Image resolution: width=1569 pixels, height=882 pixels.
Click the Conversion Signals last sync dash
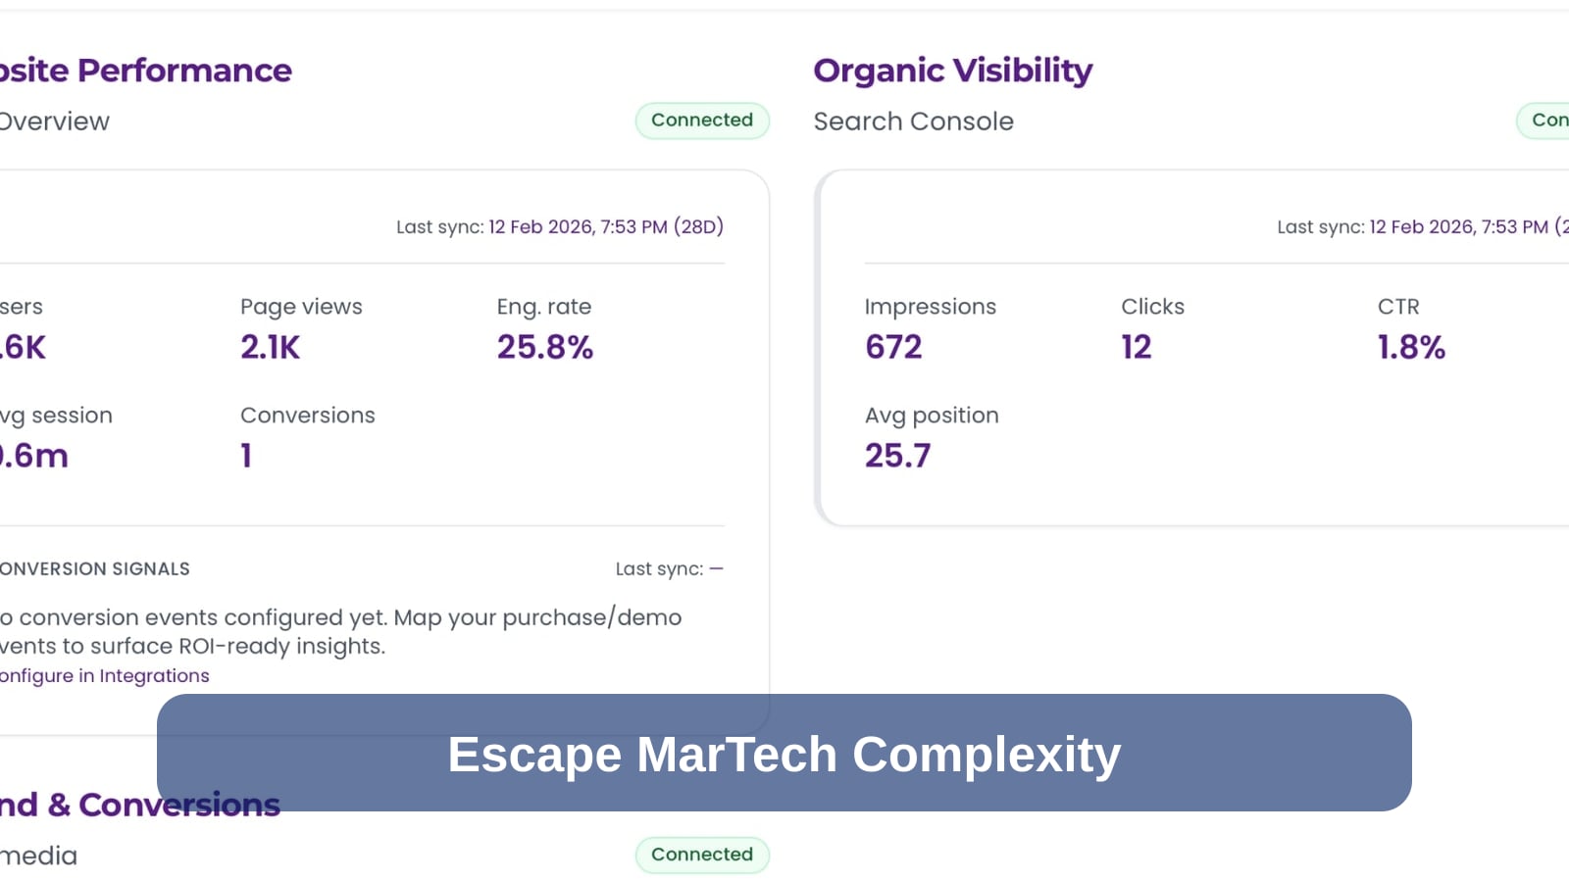point(716,569)
